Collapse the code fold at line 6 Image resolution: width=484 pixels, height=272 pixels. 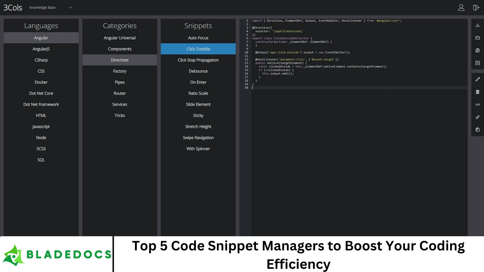click(250, 38)
